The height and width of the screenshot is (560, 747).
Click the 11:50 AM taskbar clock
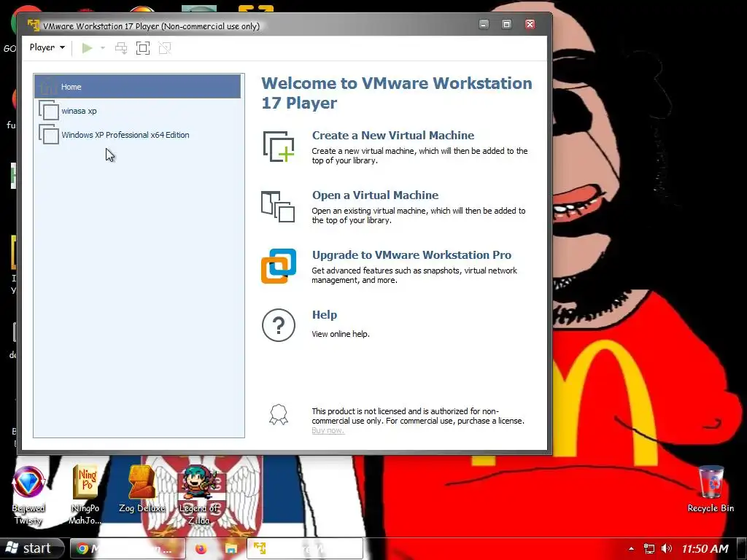click(x=705, y=549)
